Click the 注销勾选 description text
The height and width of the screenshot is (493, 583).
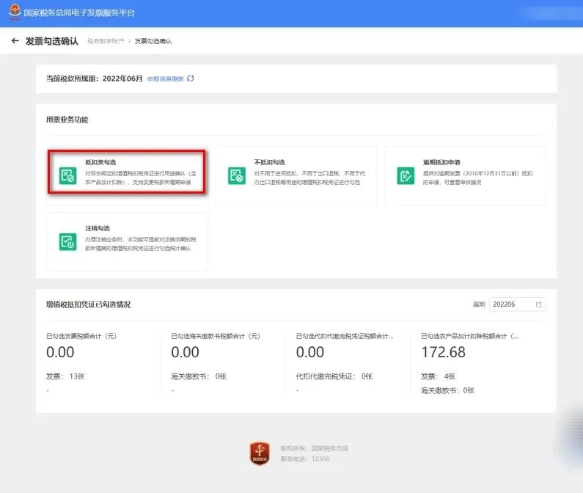141,244
